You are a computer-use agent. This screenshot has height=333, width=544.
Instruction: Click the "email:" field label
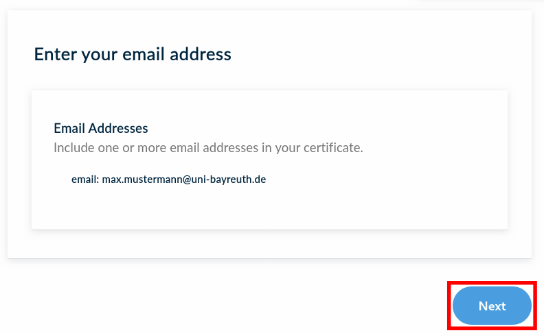(x=85, y=180)
